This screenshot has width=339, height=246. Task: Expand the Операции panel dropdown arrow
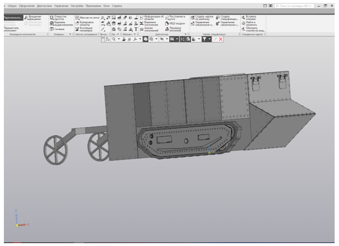click(x=71, y=34)
